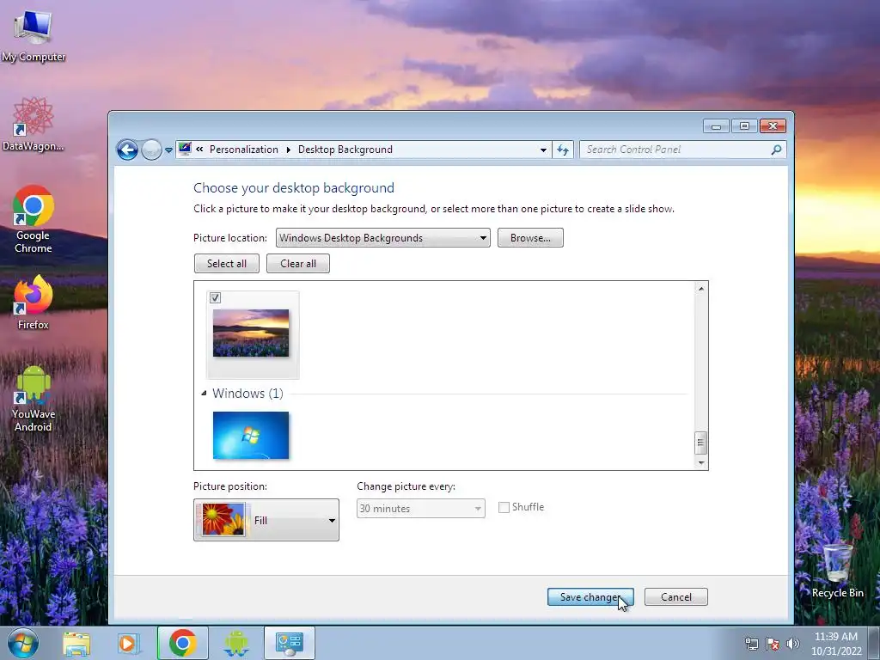Open the Picture location dropdown
Viewport: 880px width, 660px height.
click(x=382, y=238)
